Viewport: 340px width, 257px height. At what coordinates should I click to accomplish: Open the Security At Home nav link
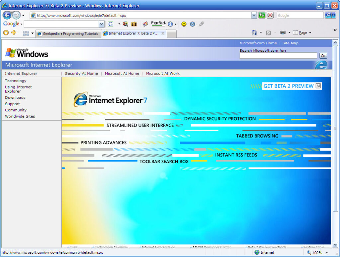click(81, 73)
